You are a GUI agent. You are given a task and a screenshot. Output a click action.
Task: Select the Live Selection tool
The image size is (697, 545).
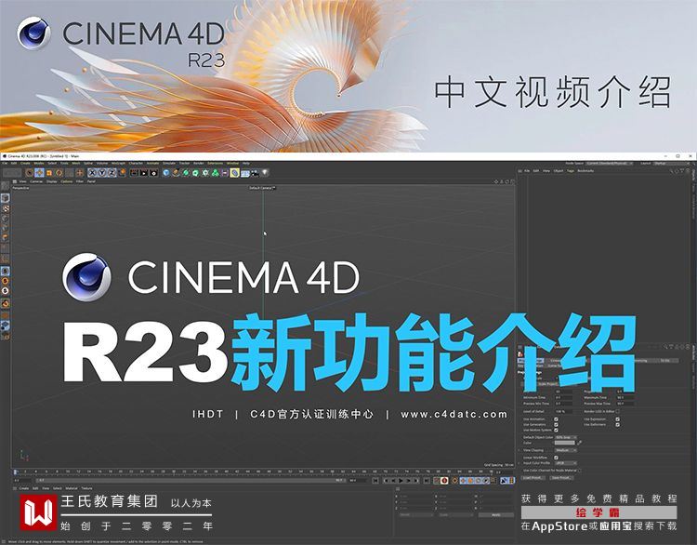[x=29, y=173]
